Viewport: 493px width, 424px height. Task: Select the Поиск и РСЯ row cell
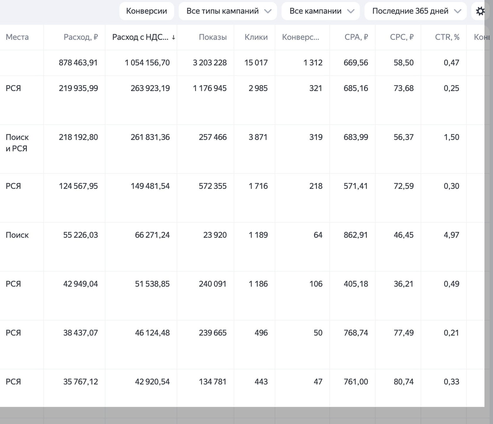coord(17,143)
